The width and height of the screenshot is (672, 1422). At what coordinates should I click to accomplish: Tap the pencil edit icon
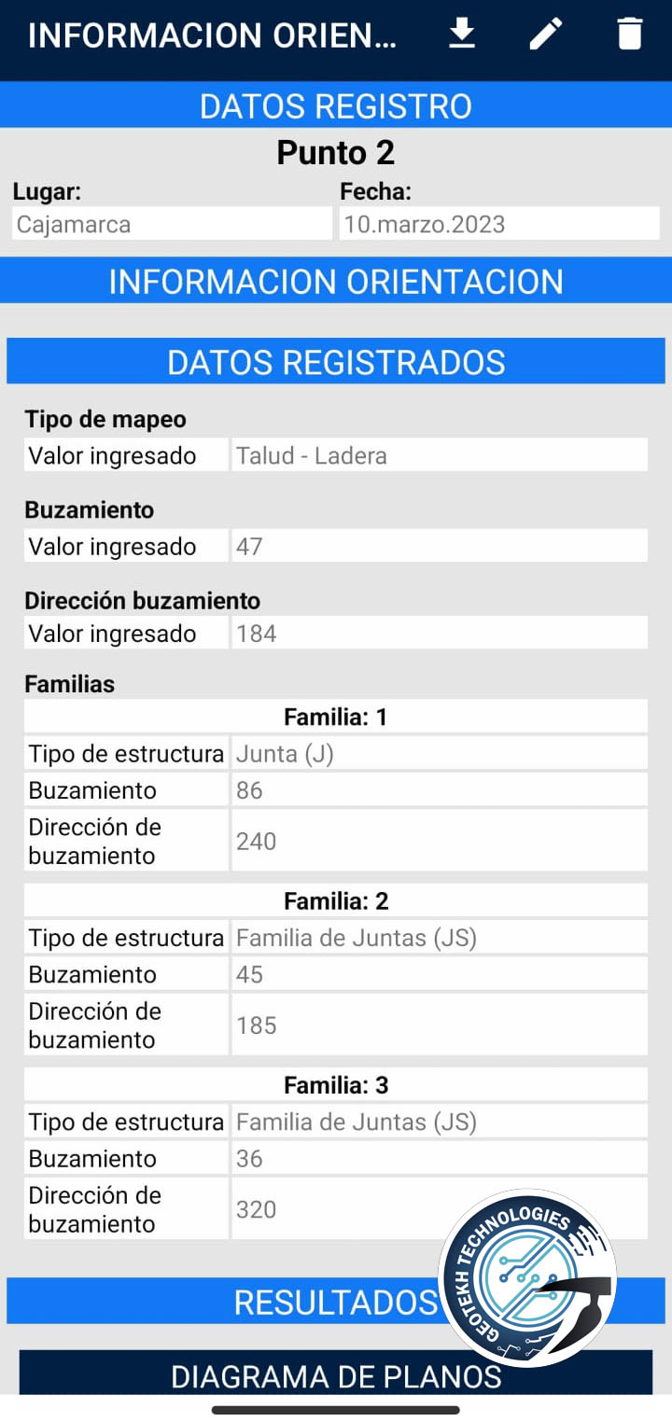546,35
